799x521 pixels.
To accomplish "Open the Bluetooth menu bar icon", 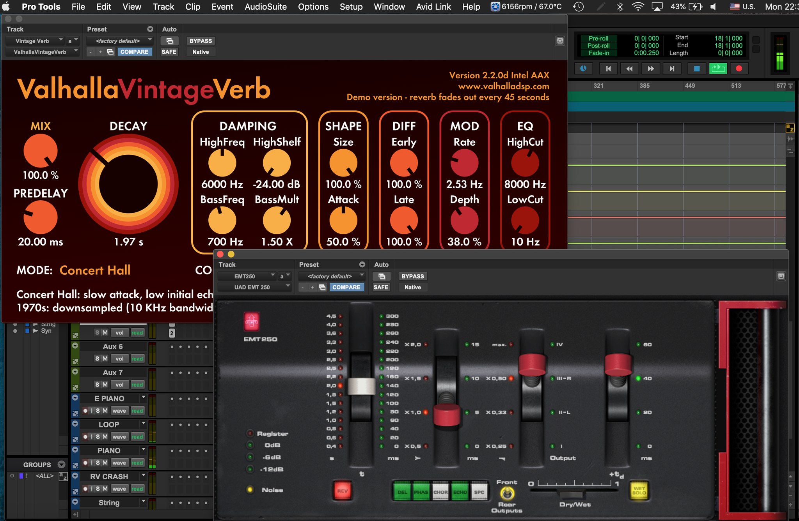I will tap(620, 7).
